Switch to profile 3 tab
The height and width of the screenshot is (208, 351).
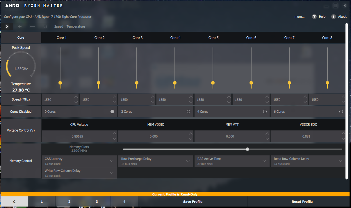(x=97, y=202)
